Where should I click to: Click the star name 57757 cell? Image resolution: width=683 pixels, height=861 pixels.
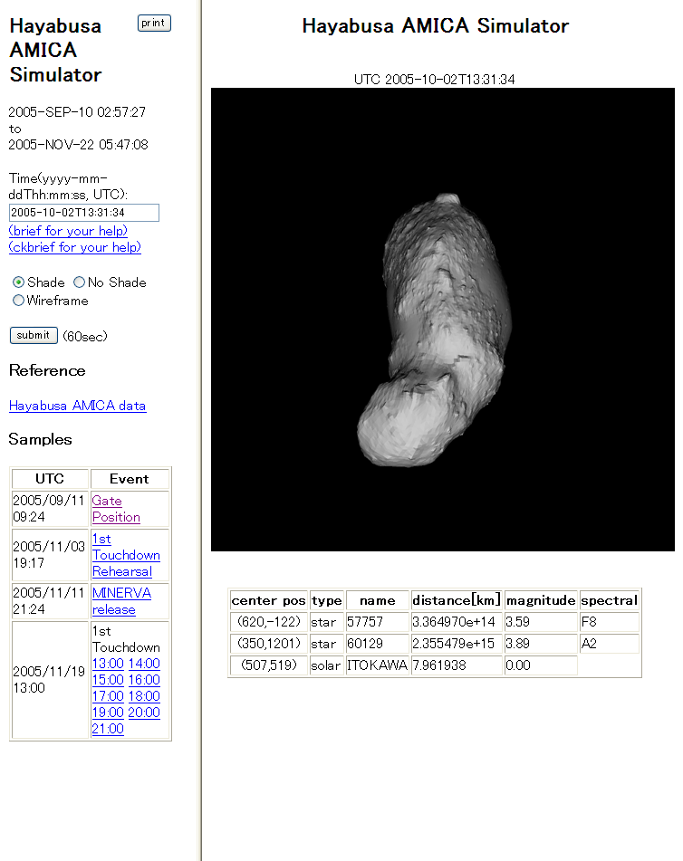378,622
